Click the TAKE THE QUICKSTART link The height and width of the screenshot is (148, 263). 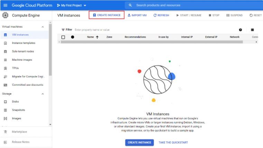pyautogui.click(x=173, y=142)
